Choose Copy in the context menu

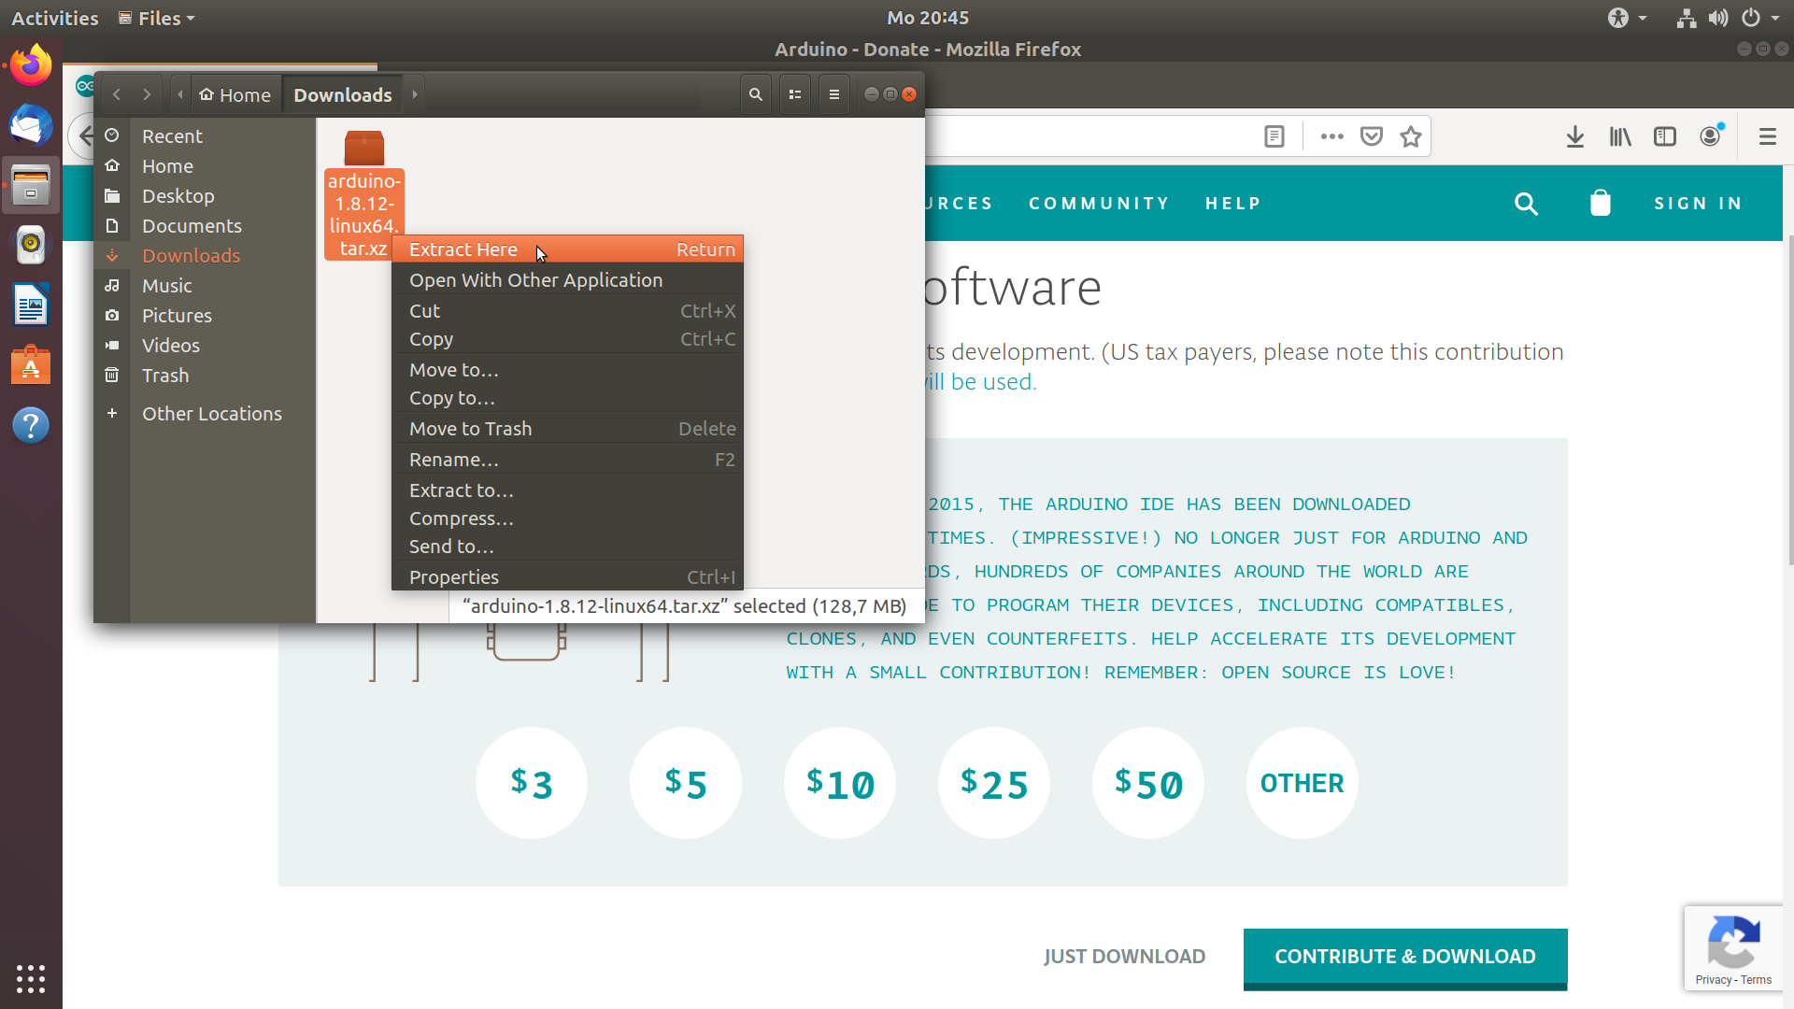pyautogui.click(x=568, y=339)
